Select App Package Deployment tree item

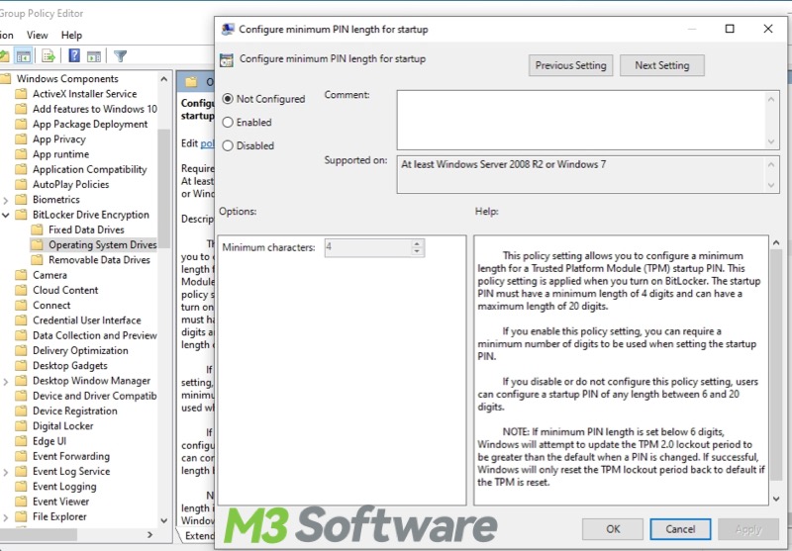[90, 124]
